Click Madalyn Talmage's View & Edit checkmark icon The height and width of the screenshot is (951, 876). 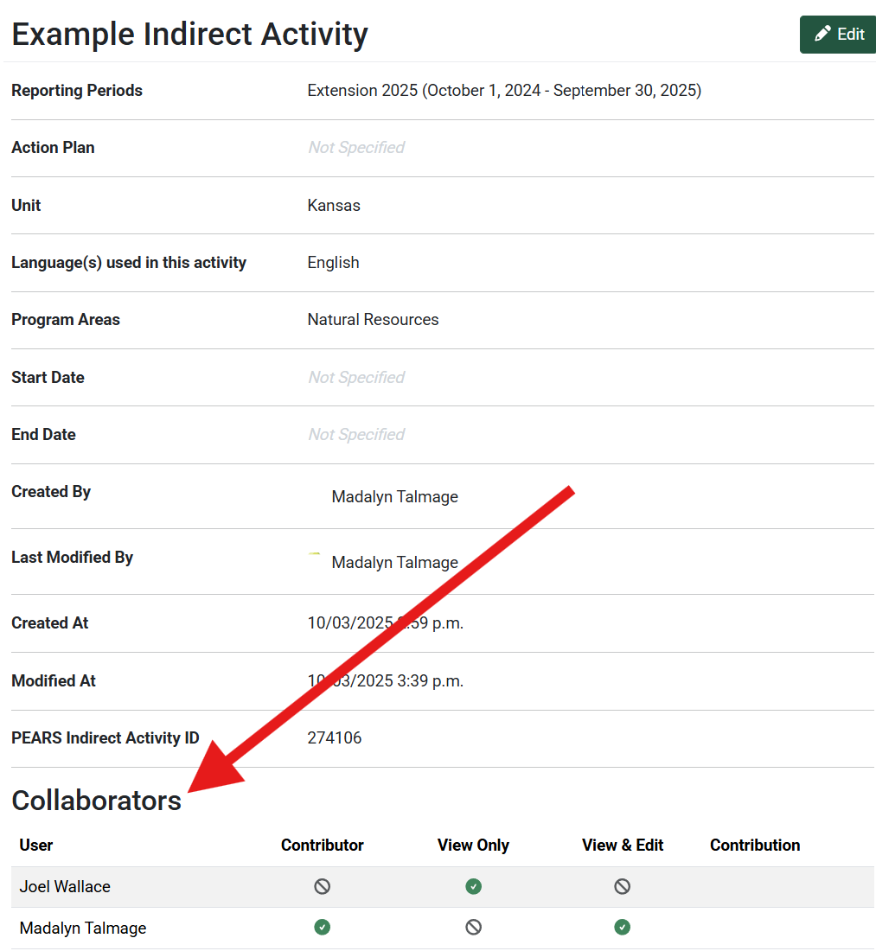pyautogui.click(x=622, y=928)
